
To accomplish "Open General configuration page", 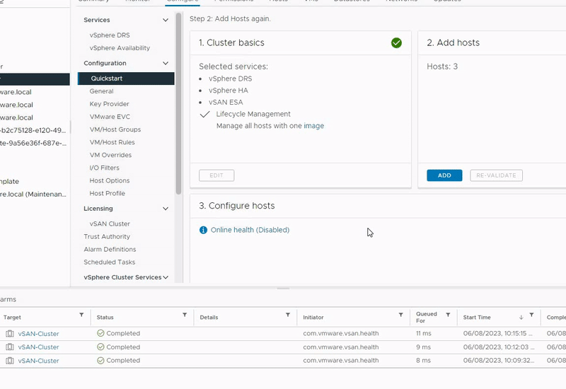I will click(x=101, y=91).
